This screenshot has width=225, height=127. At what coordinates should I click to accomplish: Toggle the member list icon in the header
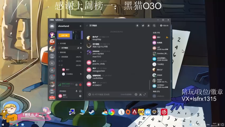pos(148,25)
